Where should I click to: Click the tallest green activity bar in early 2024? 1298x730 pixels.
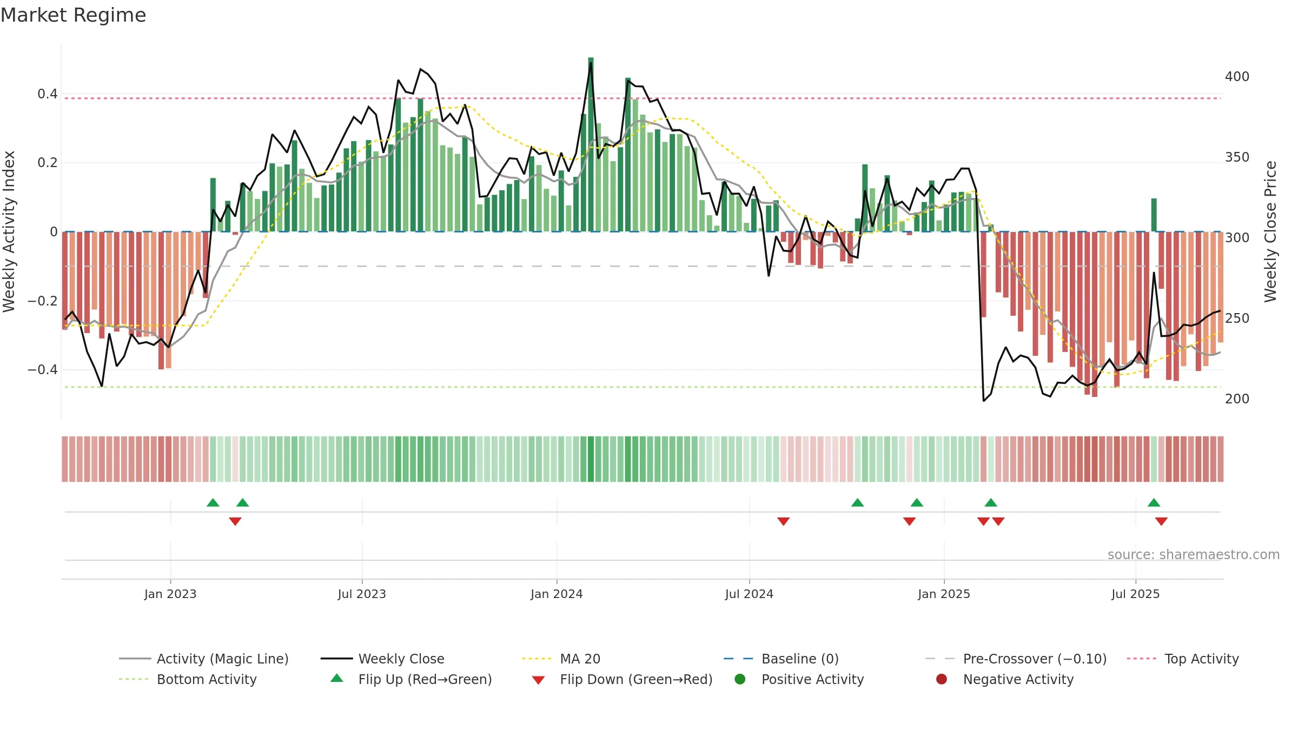pos(591,144)
